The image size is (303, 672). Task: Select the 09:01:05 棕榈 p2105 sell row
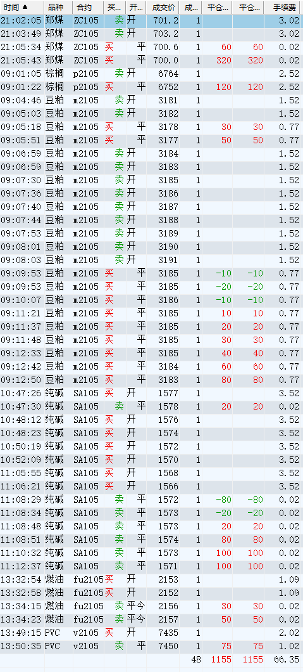tap(151, 74)
